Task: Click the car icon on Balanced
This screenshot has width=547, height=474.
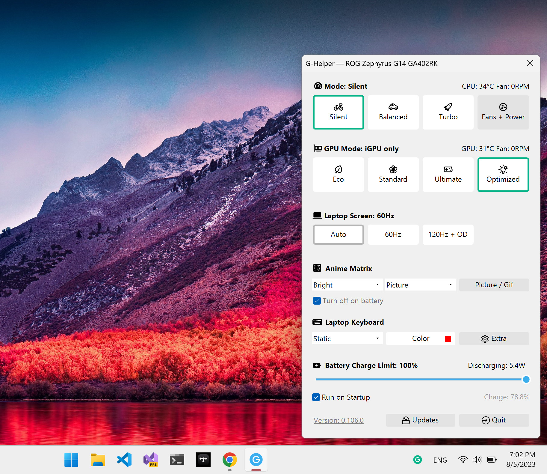Action: coord(393,107)
